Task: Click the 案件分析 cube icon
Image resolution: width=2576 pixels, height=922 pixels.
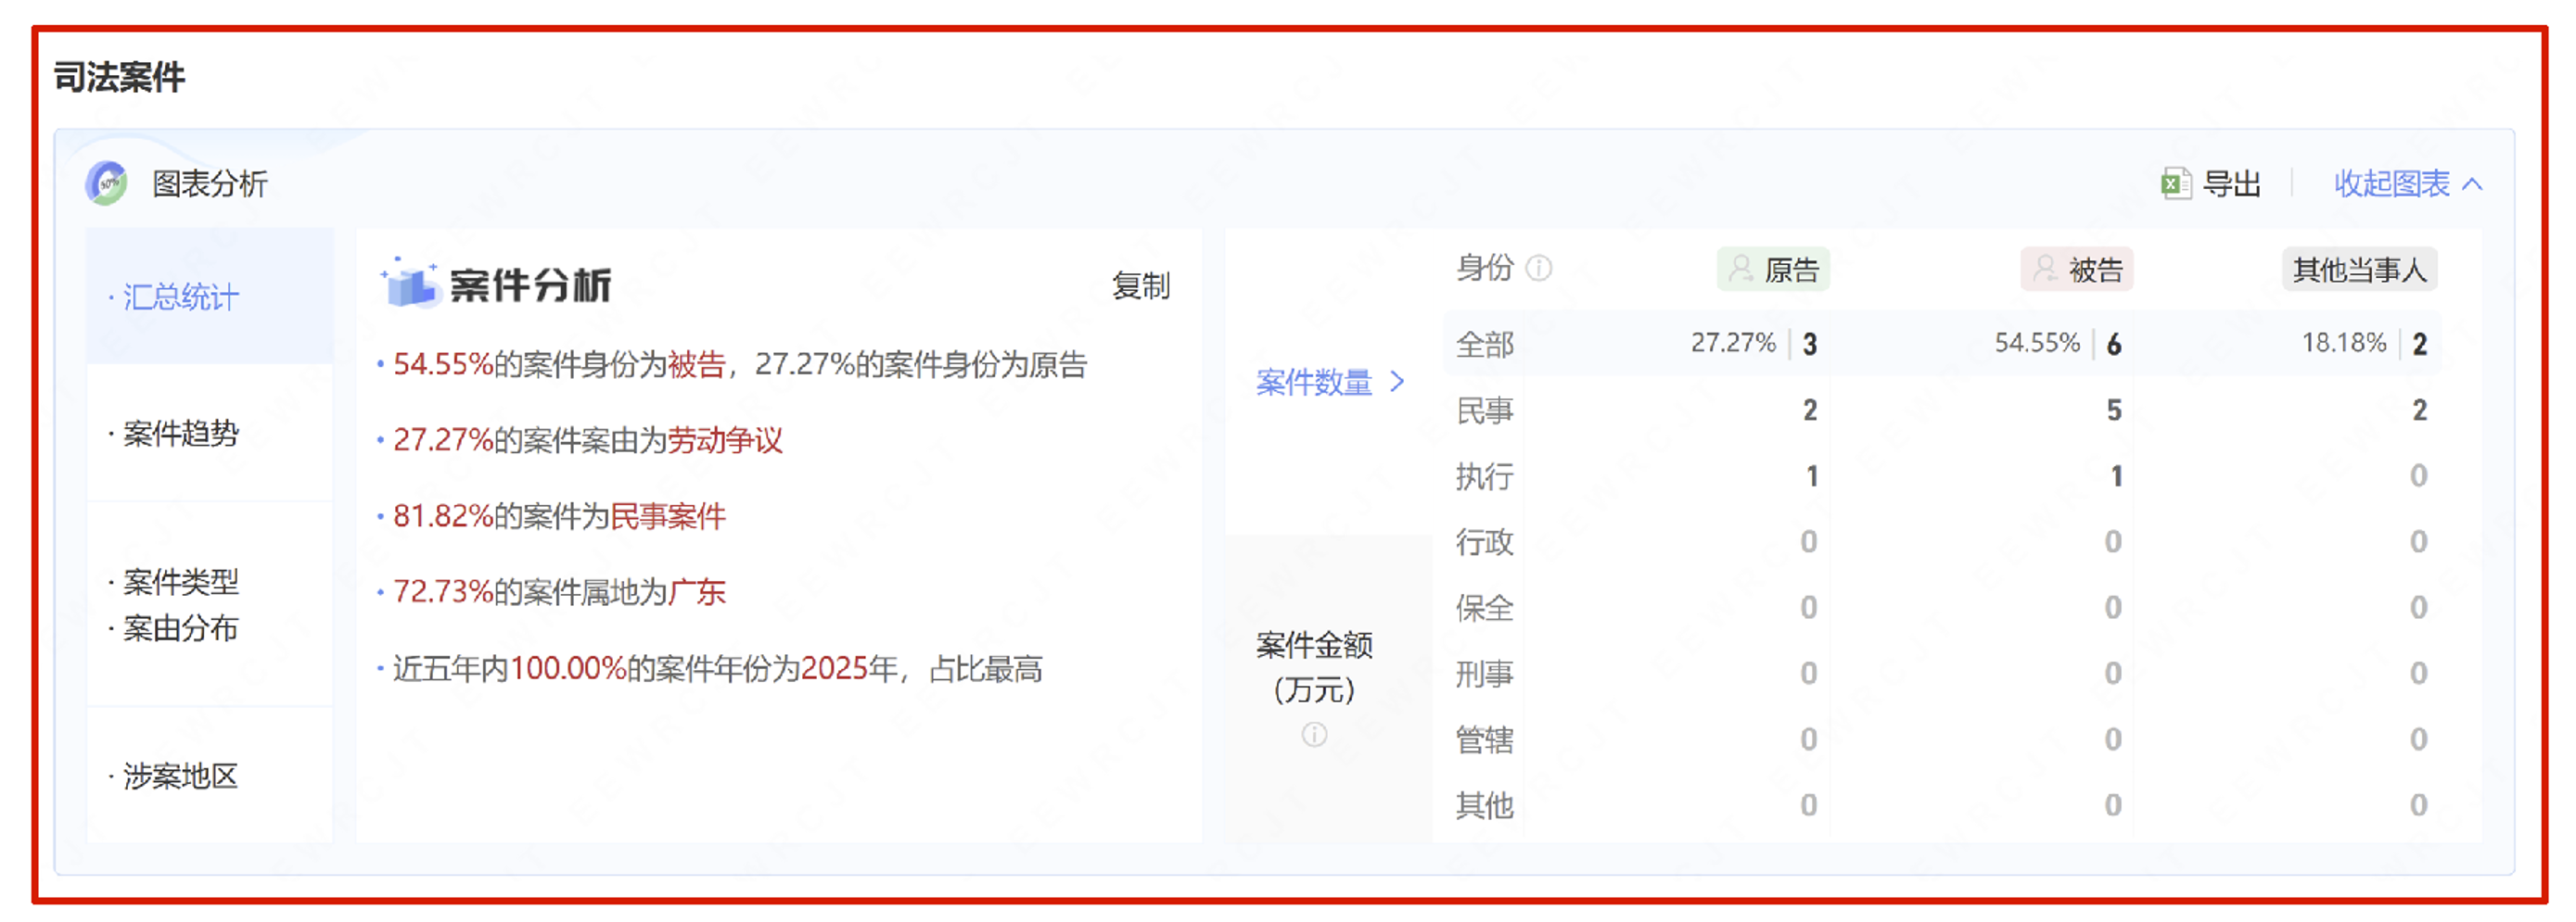Action: 410,284
